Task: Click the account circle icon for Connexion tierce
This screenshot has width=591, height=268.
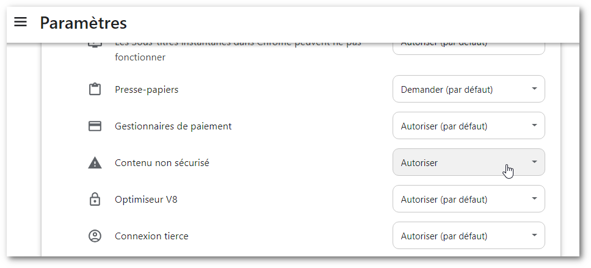Action: point(95,236)
